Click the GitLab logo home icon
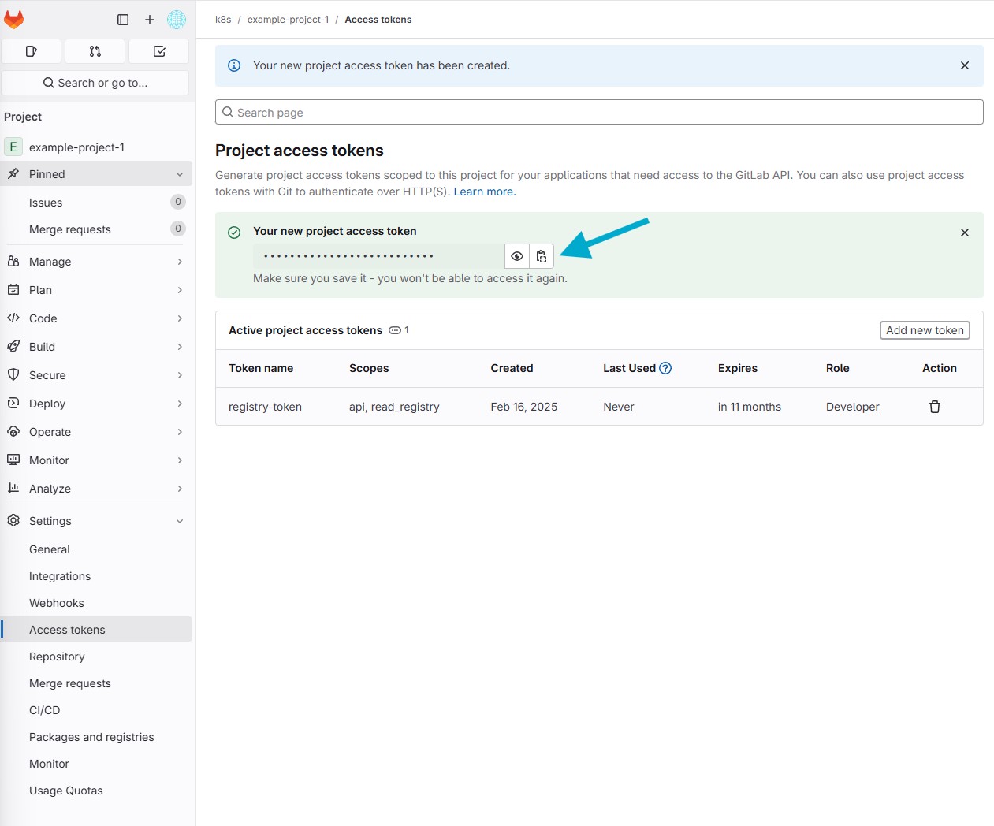This screenshot has height=826, width=994. (14, 20)
